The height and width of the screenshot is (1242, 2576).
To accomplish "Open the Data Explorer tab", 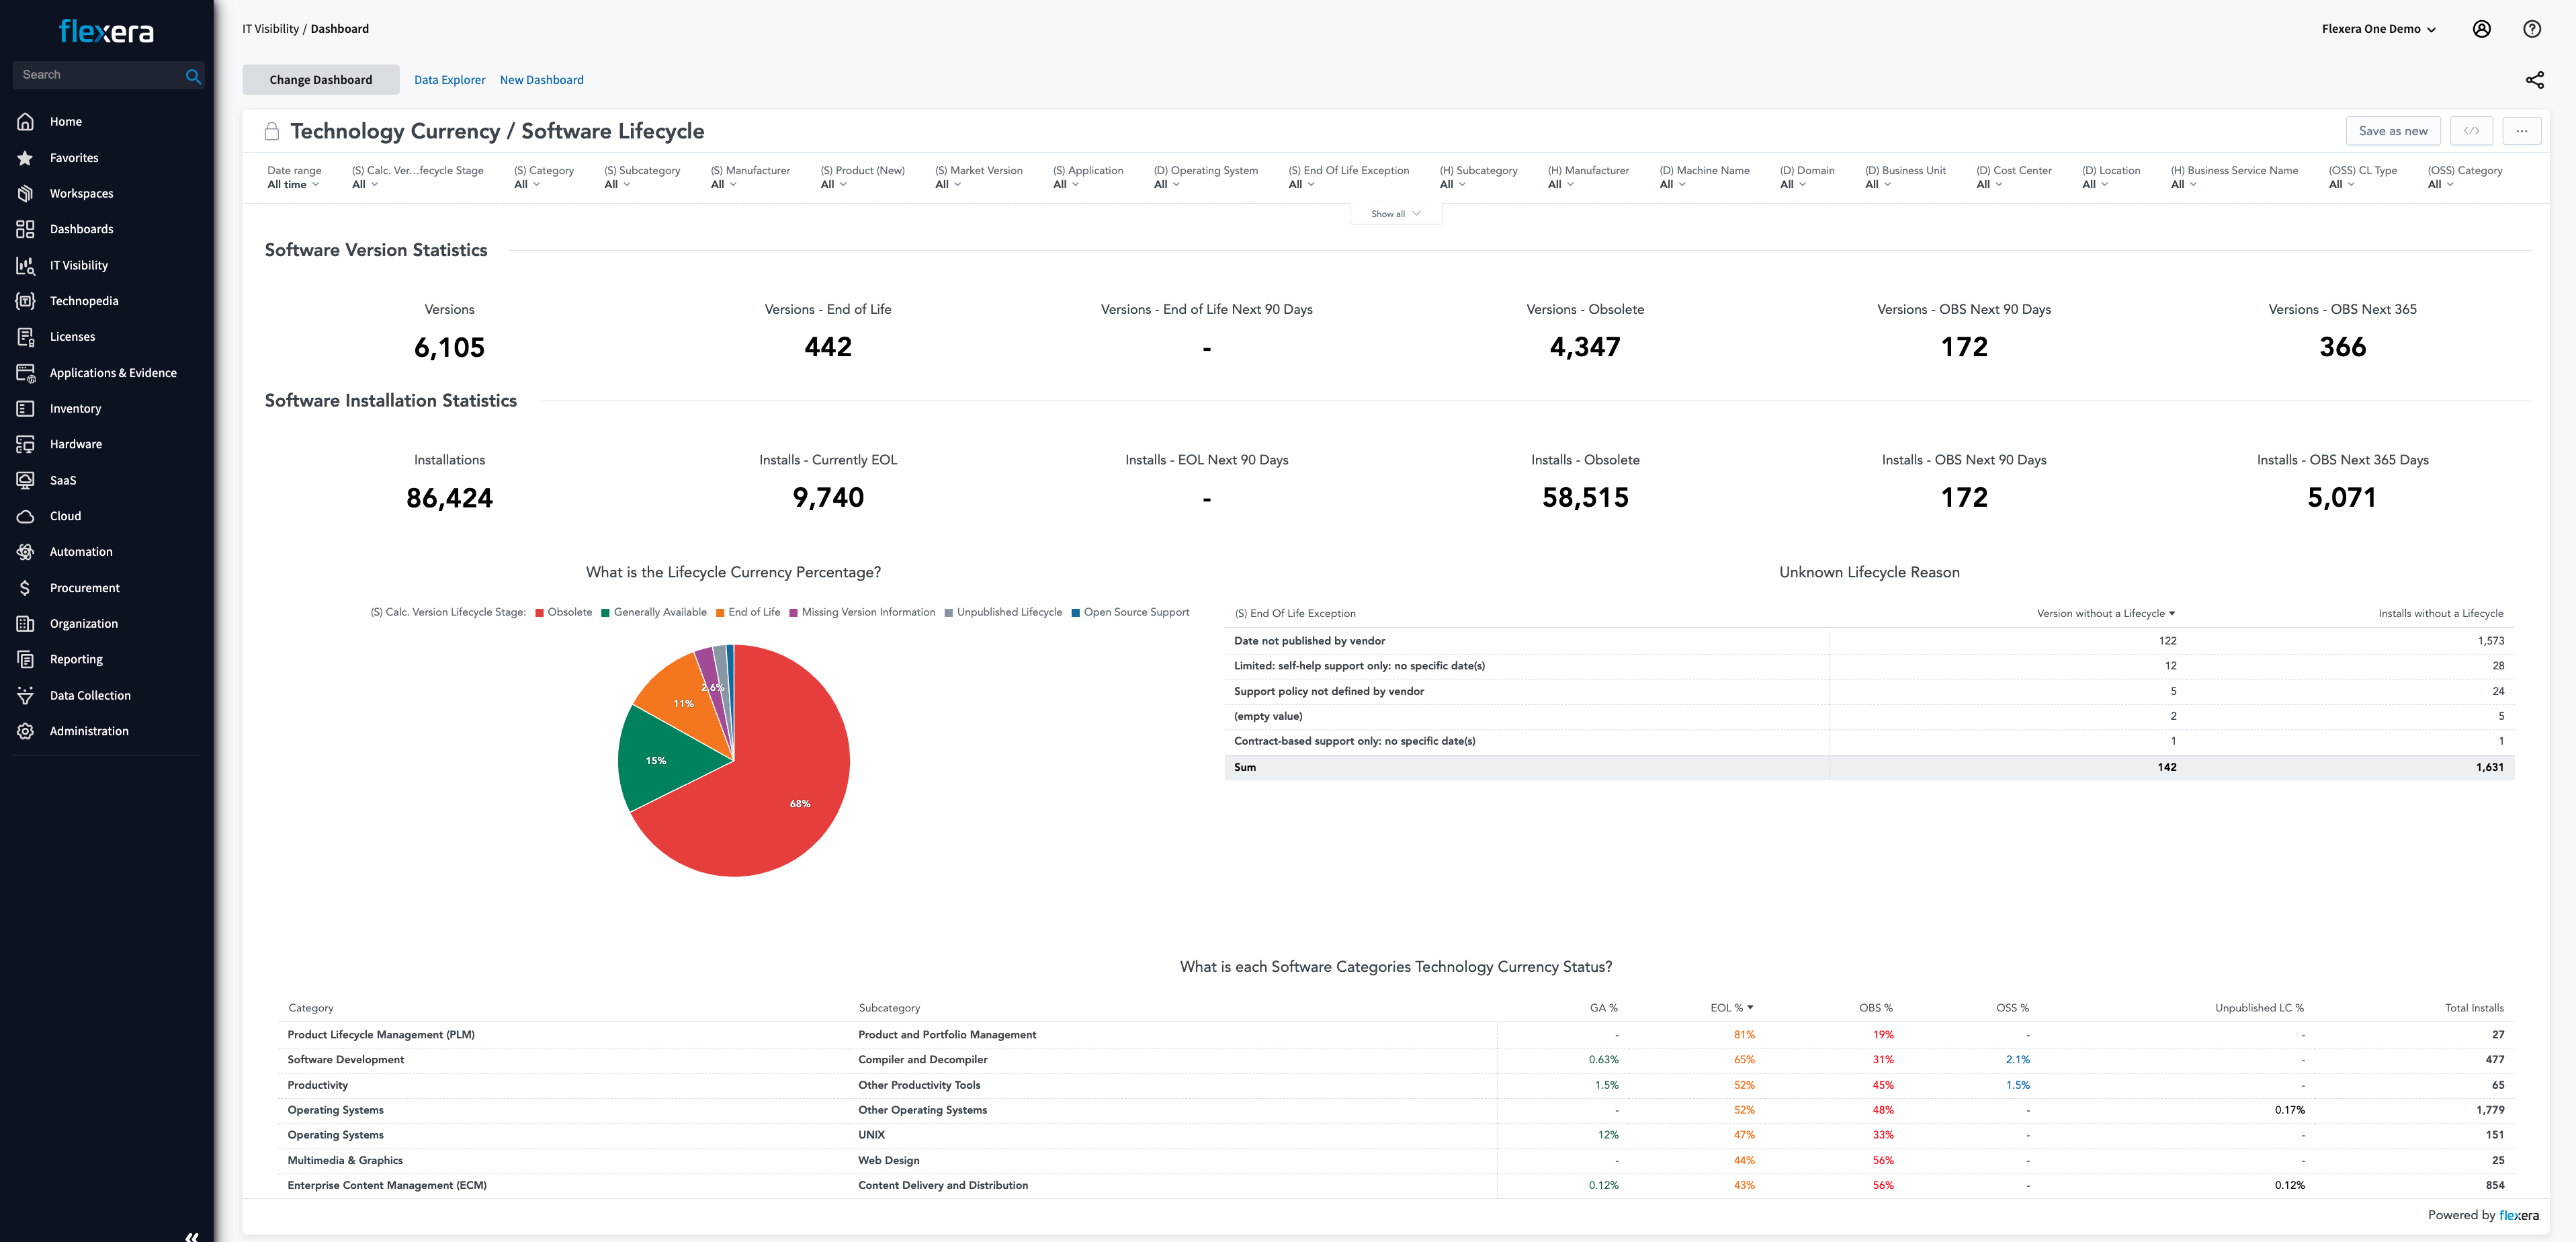I will 449,79.
